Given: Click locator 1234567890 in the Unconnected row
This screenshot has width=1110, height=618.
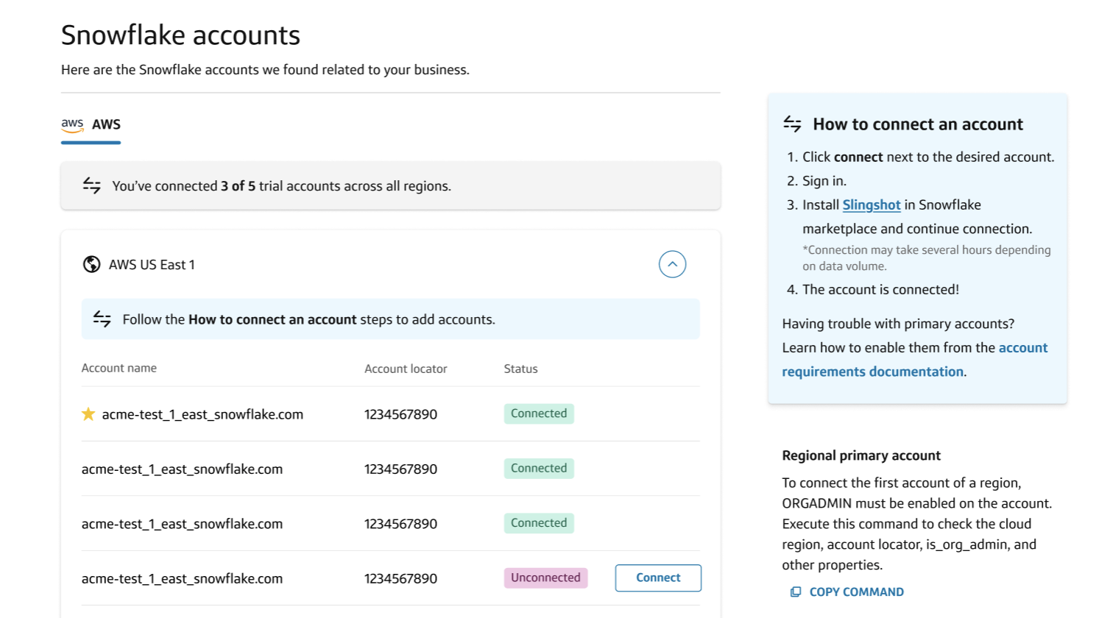Looking at the screenshot, I should (400, 578).
